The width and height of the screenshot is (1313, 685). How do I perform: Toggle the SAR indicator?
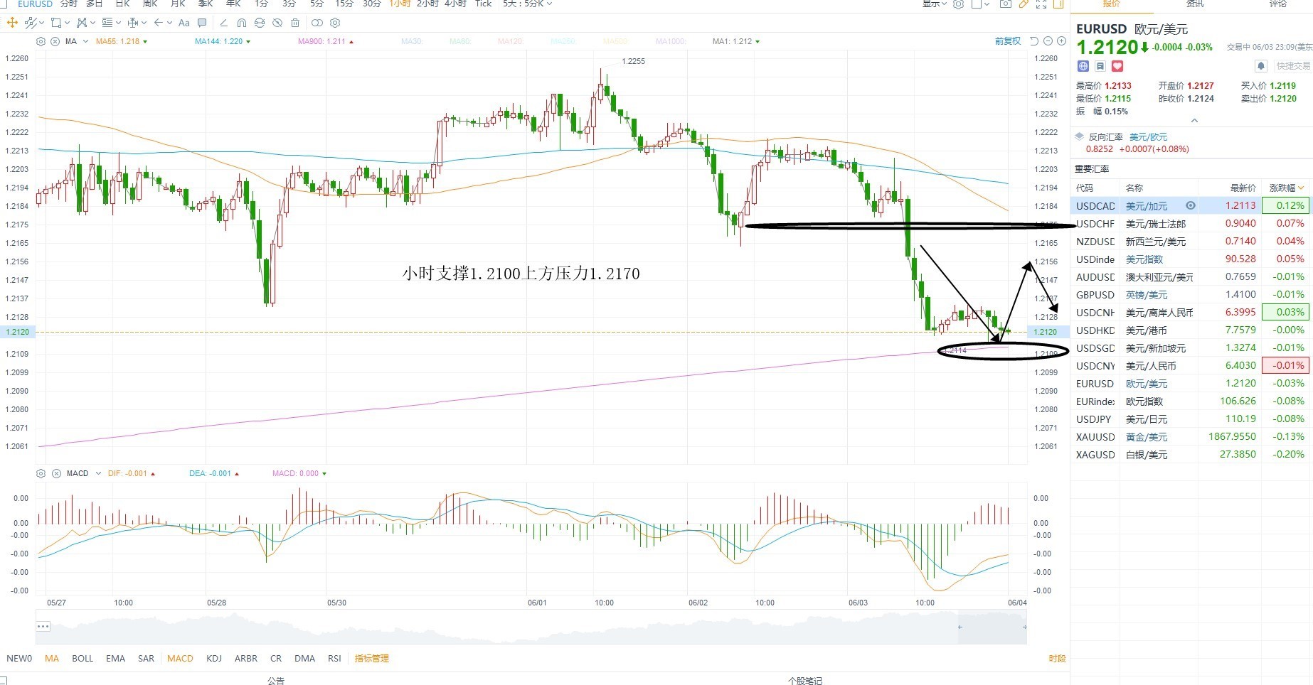[x=146, y=658]
